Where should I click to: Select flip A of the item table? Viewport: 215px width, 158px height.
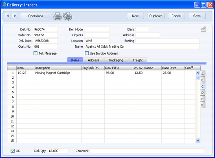coord(202,74)
